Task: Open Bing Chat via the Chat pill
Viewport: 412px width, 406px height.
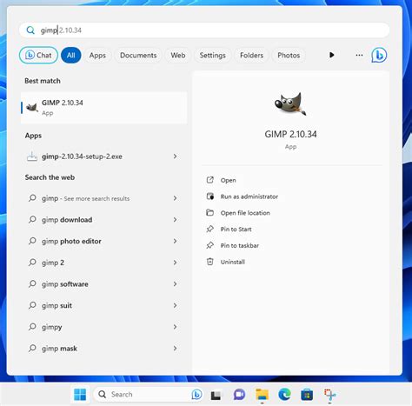Action: click(38, 55)
